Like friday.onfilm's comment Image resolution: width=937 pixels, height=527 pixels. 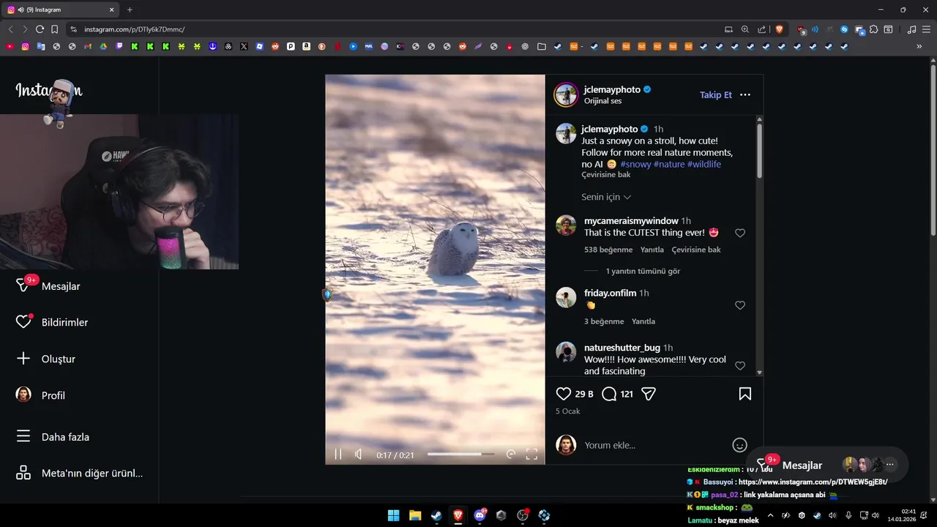(740, 305)
